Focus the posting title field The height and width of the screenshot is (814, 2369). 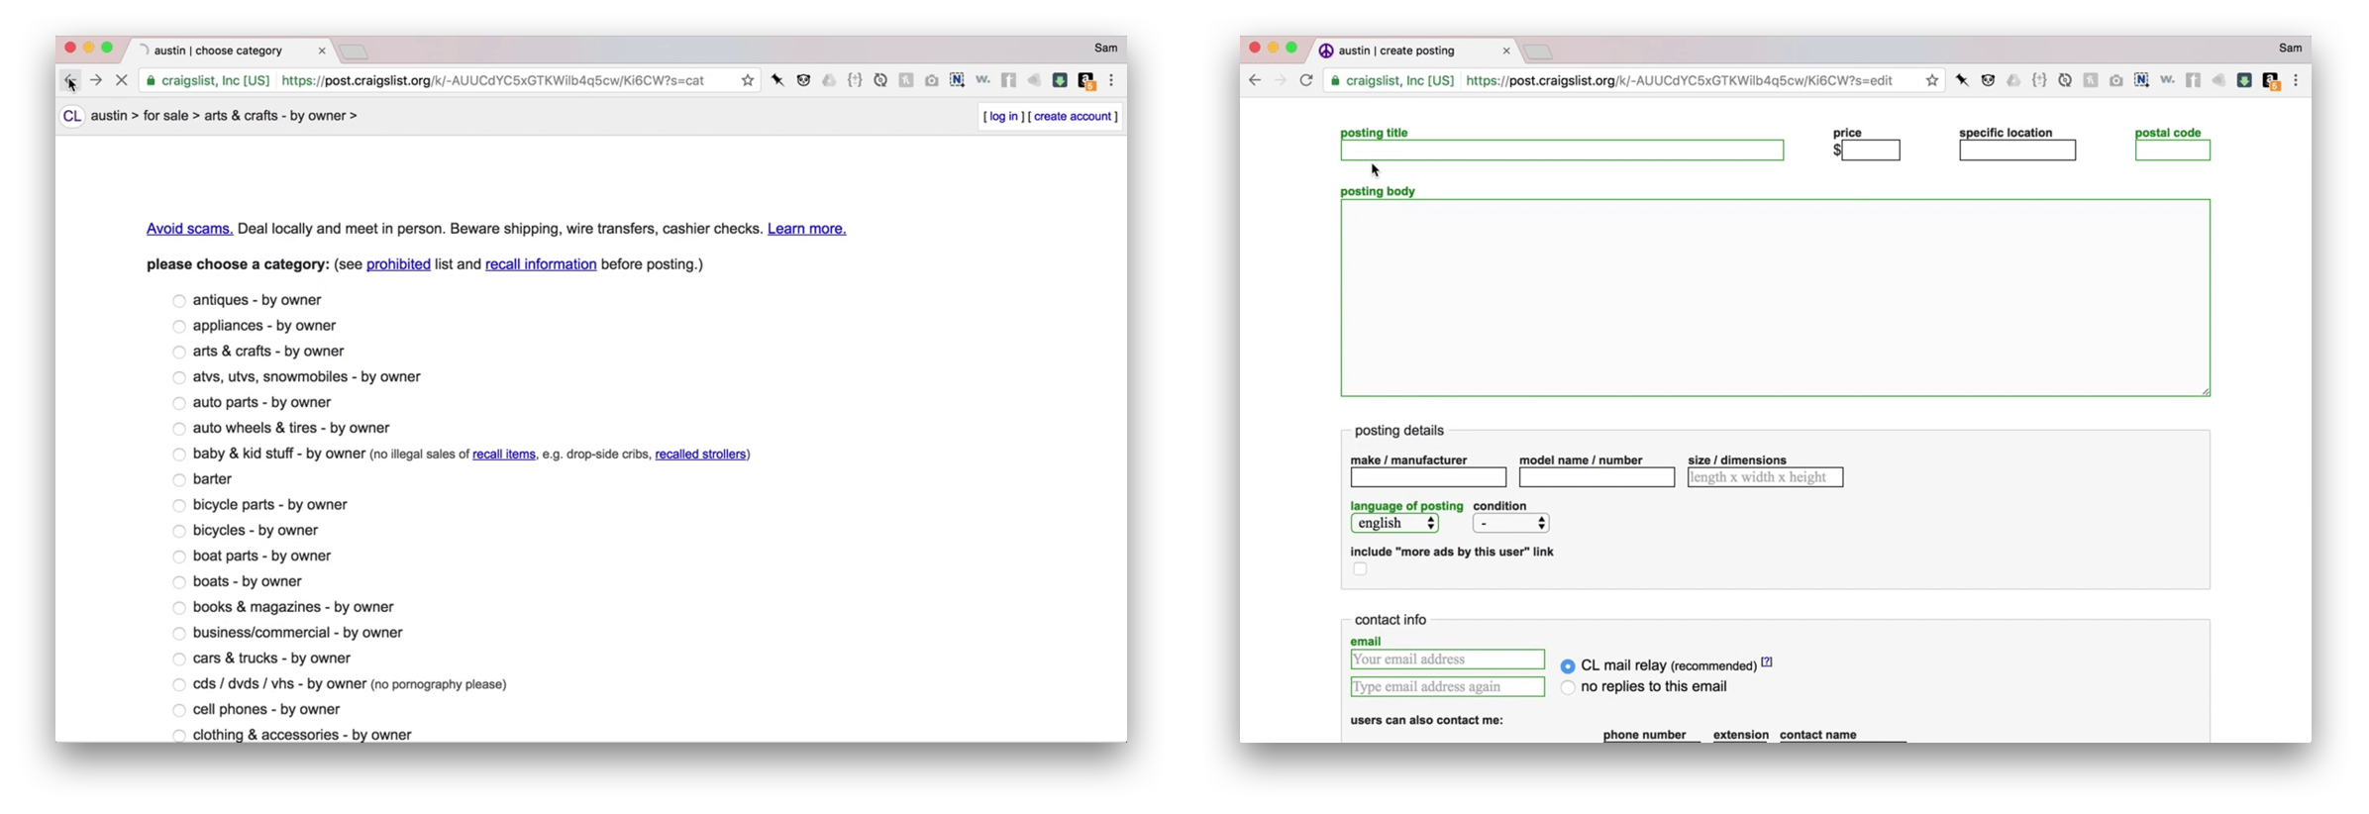click(1562, 151)
